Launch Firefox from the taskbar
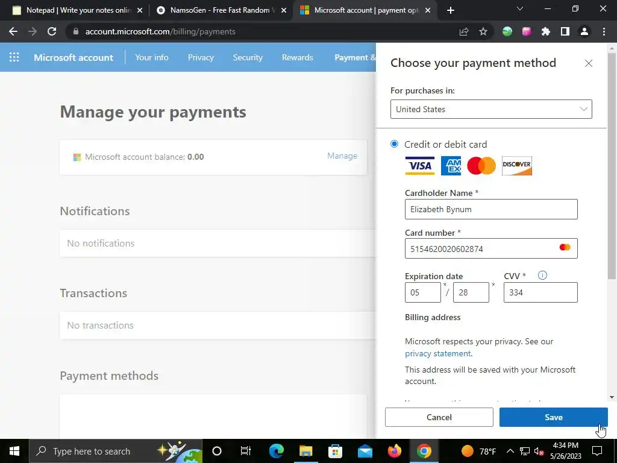 (x=394, y=451)
